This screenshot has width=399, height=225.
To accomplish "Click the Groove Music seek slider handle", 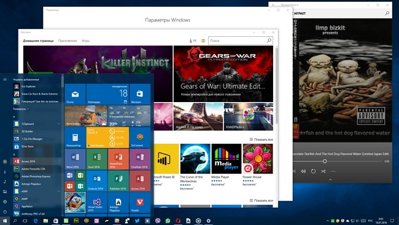I will [x=325, y=161].
